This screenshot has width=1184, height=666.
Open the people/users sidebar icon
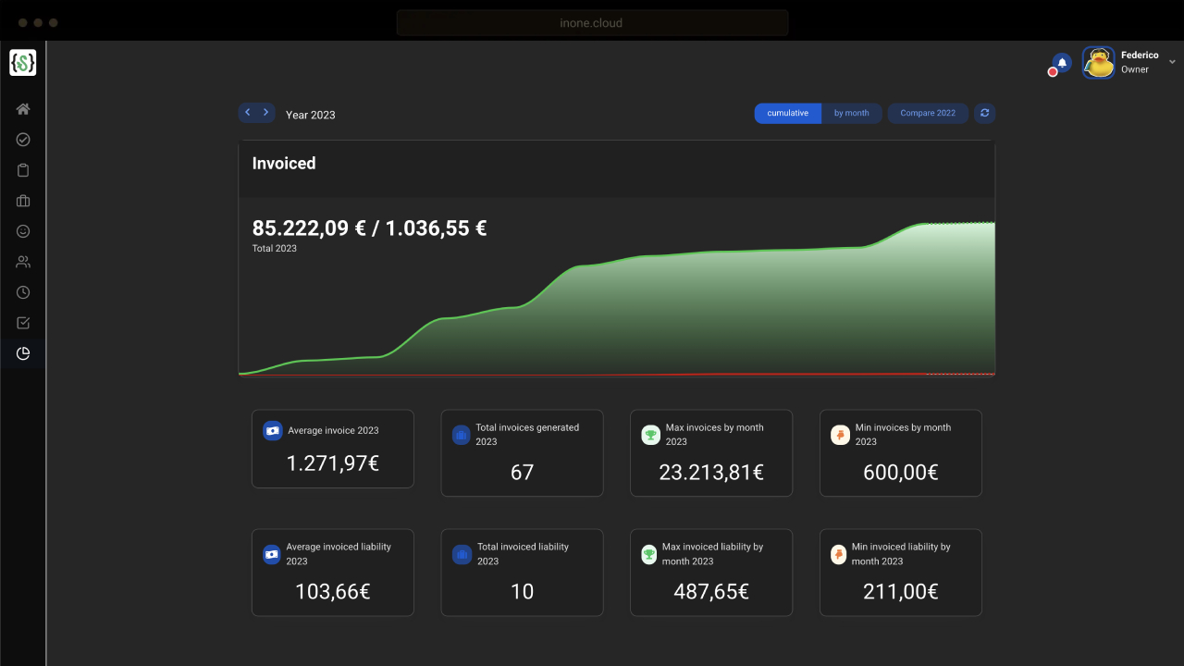click(23, 262)
